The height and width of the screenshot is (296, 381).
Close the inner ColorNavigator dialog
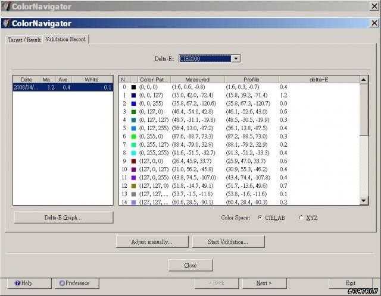click(374, 23)
